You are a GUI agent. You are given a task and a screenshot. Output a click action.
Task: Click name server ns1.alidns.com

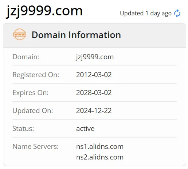pos(100,146)
